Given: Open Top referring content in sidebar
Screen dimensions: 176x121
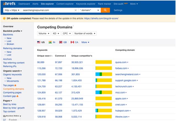Looking at the screenshot, I should (14, 63).
